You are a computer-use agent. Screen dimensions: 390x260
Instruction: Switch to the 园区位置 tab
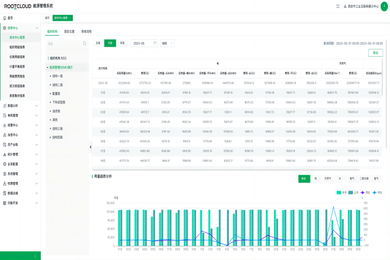pyautogui.click(x=69, y=31)
